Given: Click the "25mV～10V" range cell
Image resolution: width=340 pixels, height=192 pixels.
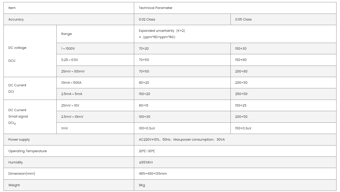Looking at the screenshot, I should coord(70,105).
